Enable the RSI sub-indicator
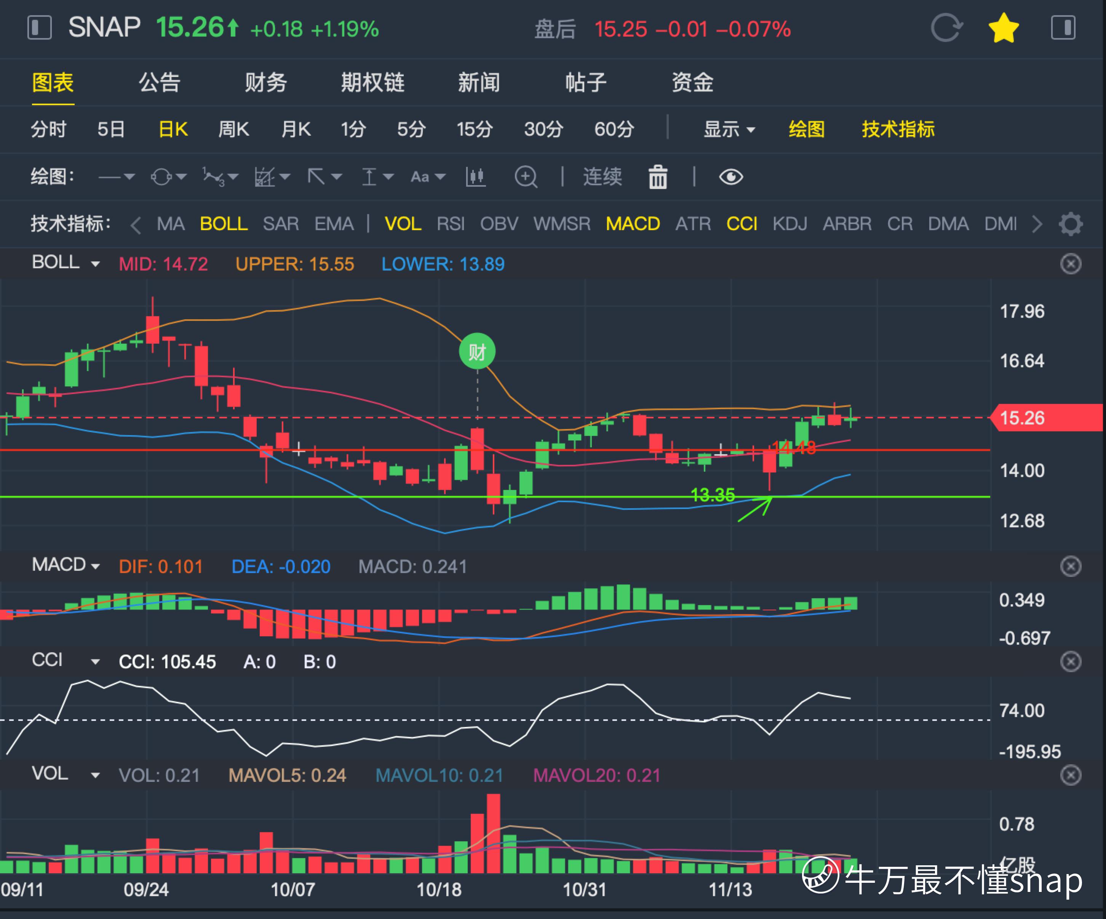 (451, 224)
